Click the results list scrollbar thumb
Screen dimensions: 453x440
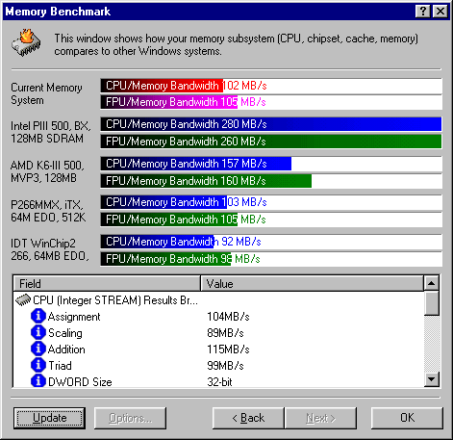point(432,303)
